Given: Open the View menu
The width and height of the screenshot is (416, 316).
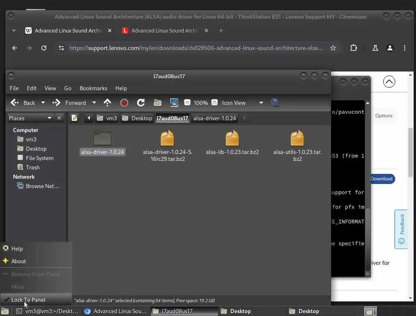Looking at the screenshot, I should coord(50,88).
